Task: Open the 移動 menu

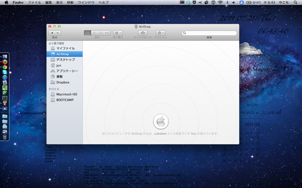Action: [x=70, y=3]
